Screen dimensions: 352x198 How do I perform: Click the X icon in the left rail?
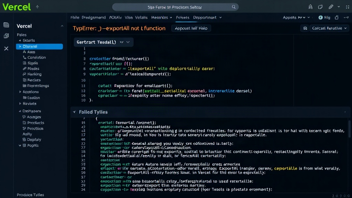pyautogui.click(x=6, y=48)
